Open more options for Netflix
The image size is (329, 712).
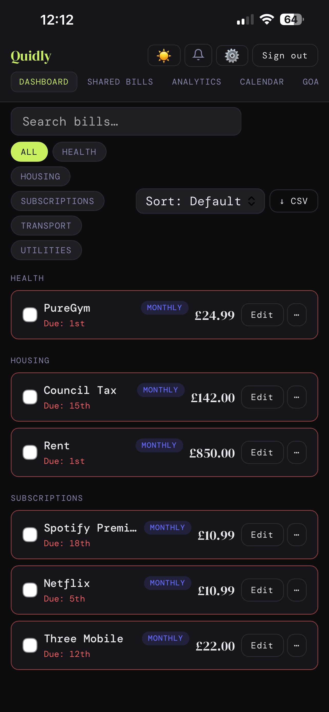click(x=296, y=590)
